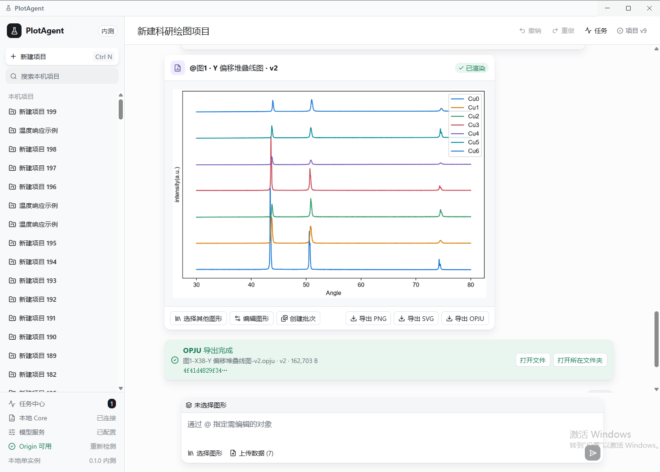The width and height of the screenshot is (660, 472).
Task: Click the green check icon beside OPJU 导出完成
Action: (x=175, y=360)
